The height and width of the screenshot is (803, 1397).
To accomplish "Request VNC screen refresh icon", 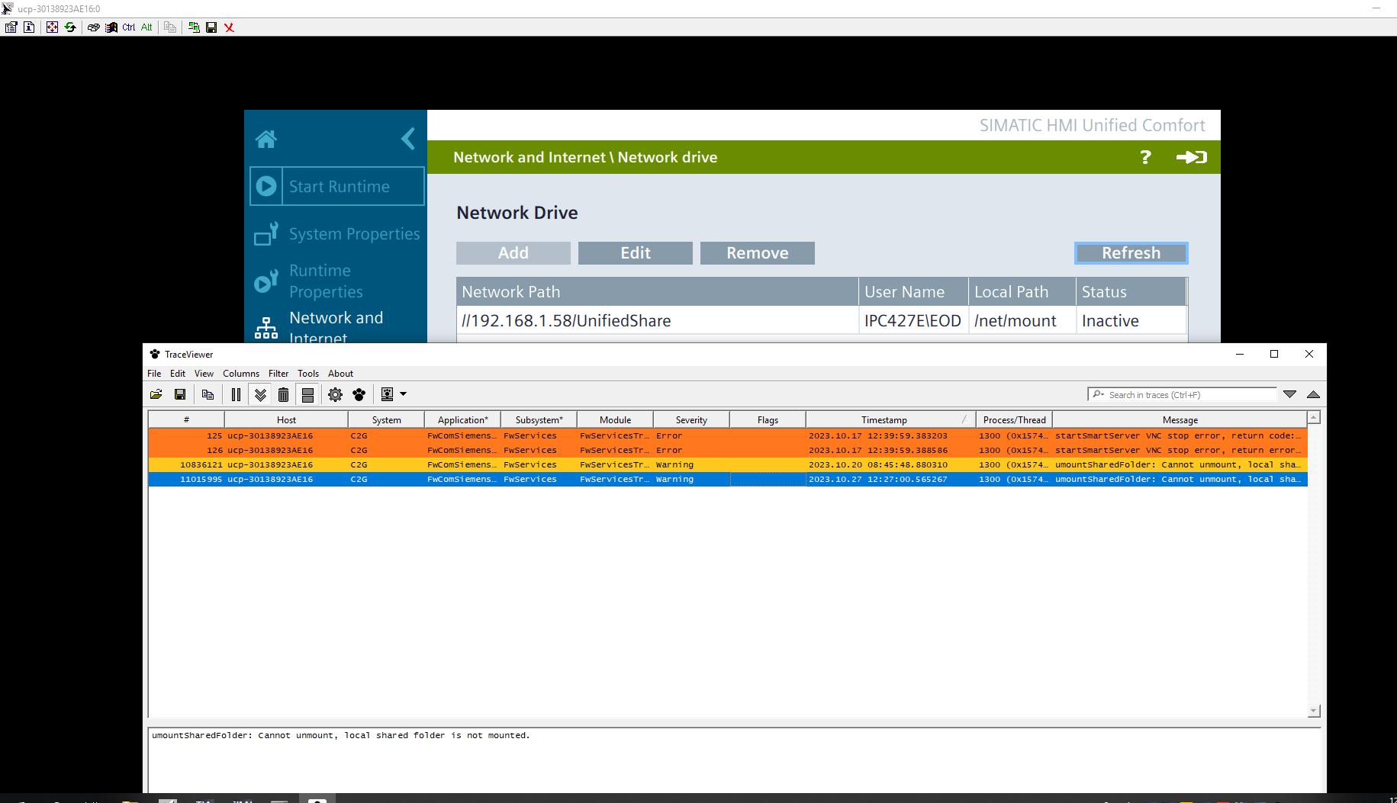I will (x=70, y=27).
